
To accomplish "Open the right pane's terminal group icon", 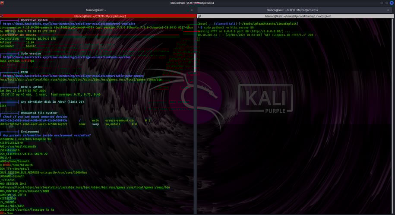I will [x=199, y=16].
